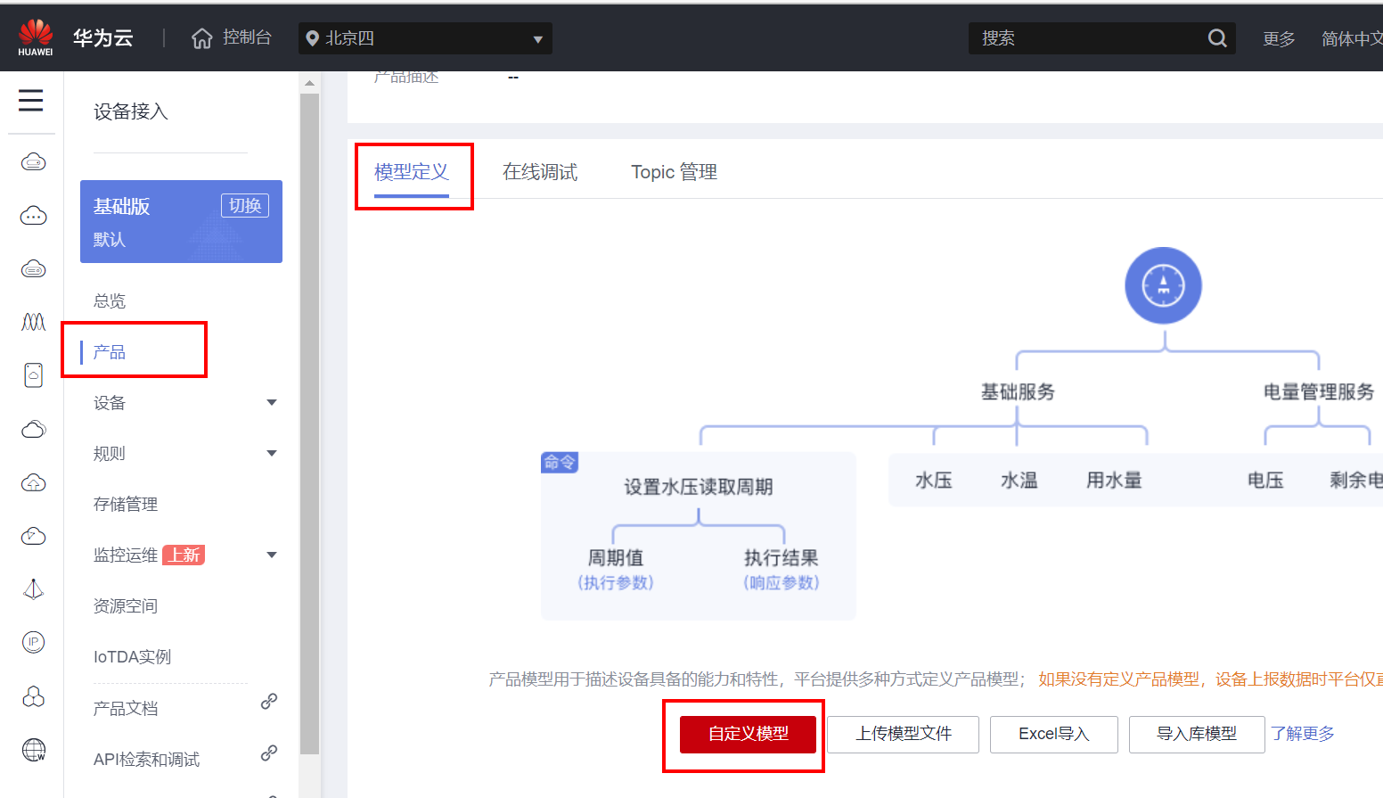
Task: Open the 北京四 region dropdown
Action: point(425,38)
